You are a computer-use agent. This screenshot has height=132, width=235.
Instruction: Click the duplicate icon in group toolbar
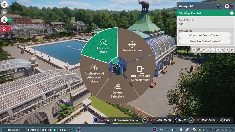click(x=222, y=50)
